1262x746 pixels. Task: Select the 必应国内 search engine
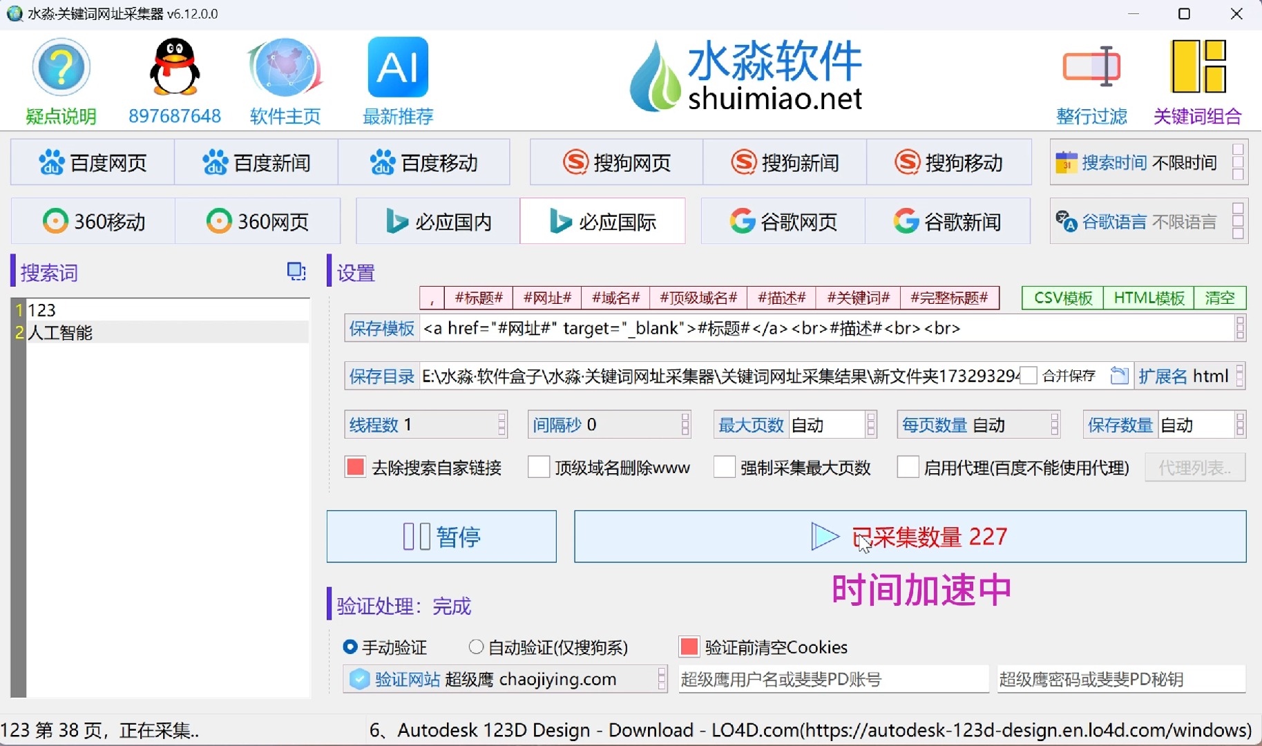(438, 221)
